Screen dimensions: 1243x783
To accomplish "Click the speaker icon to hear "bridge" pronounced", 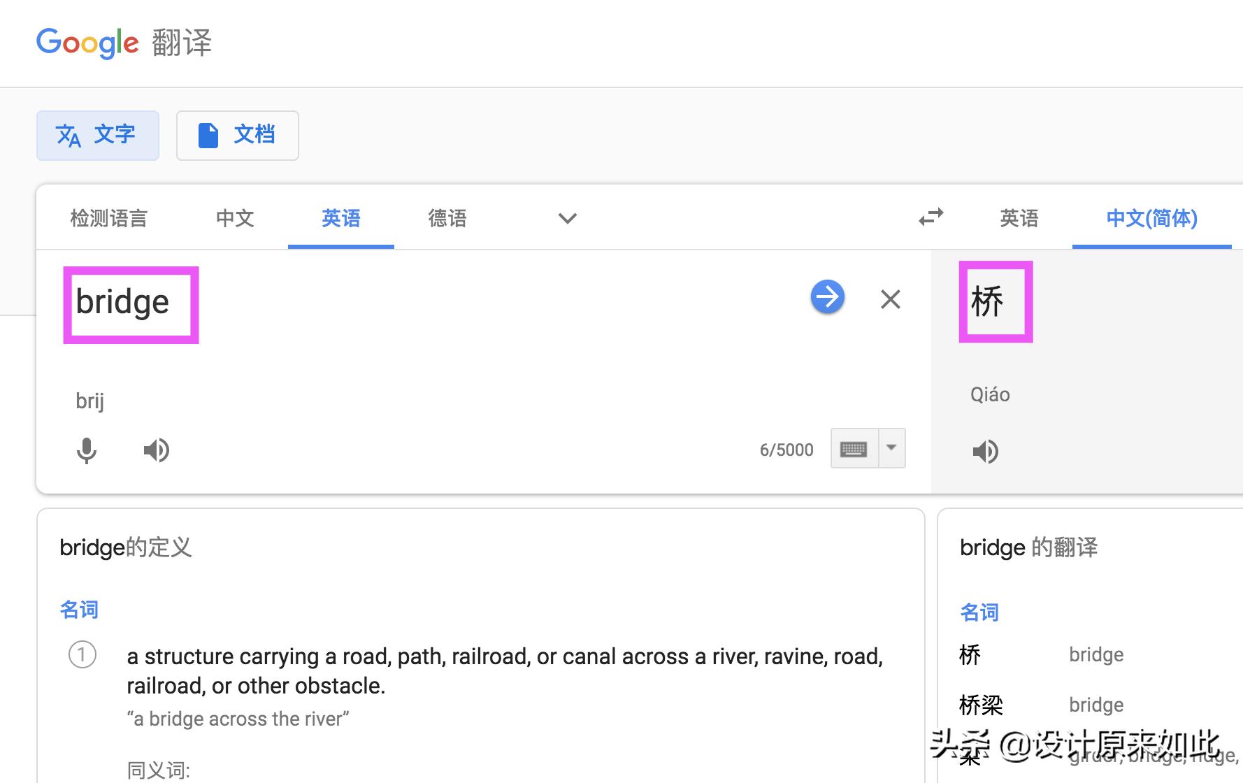I will [157, 450].
